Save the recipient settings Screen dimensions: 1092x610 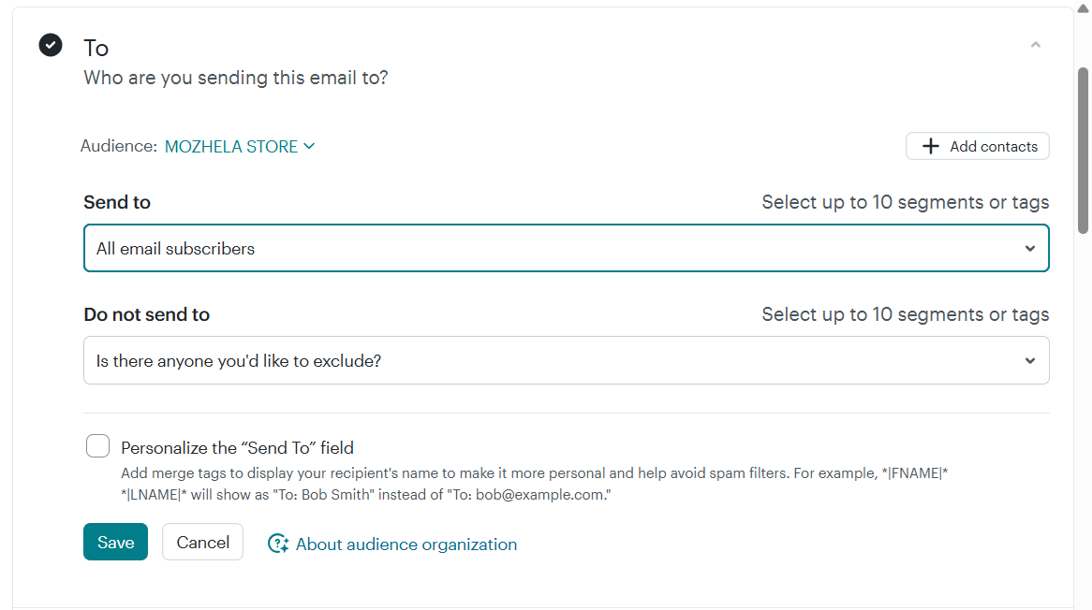pos(115,542)
